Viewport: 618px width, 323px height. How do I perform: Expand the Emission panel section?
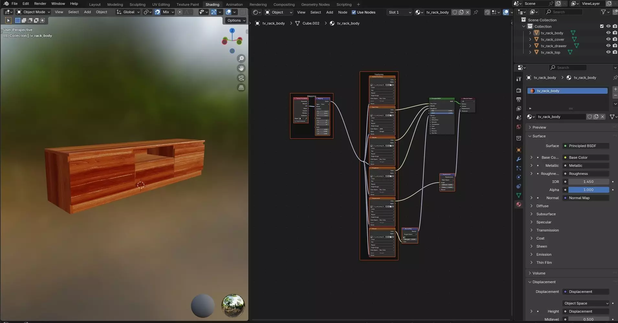544,254
